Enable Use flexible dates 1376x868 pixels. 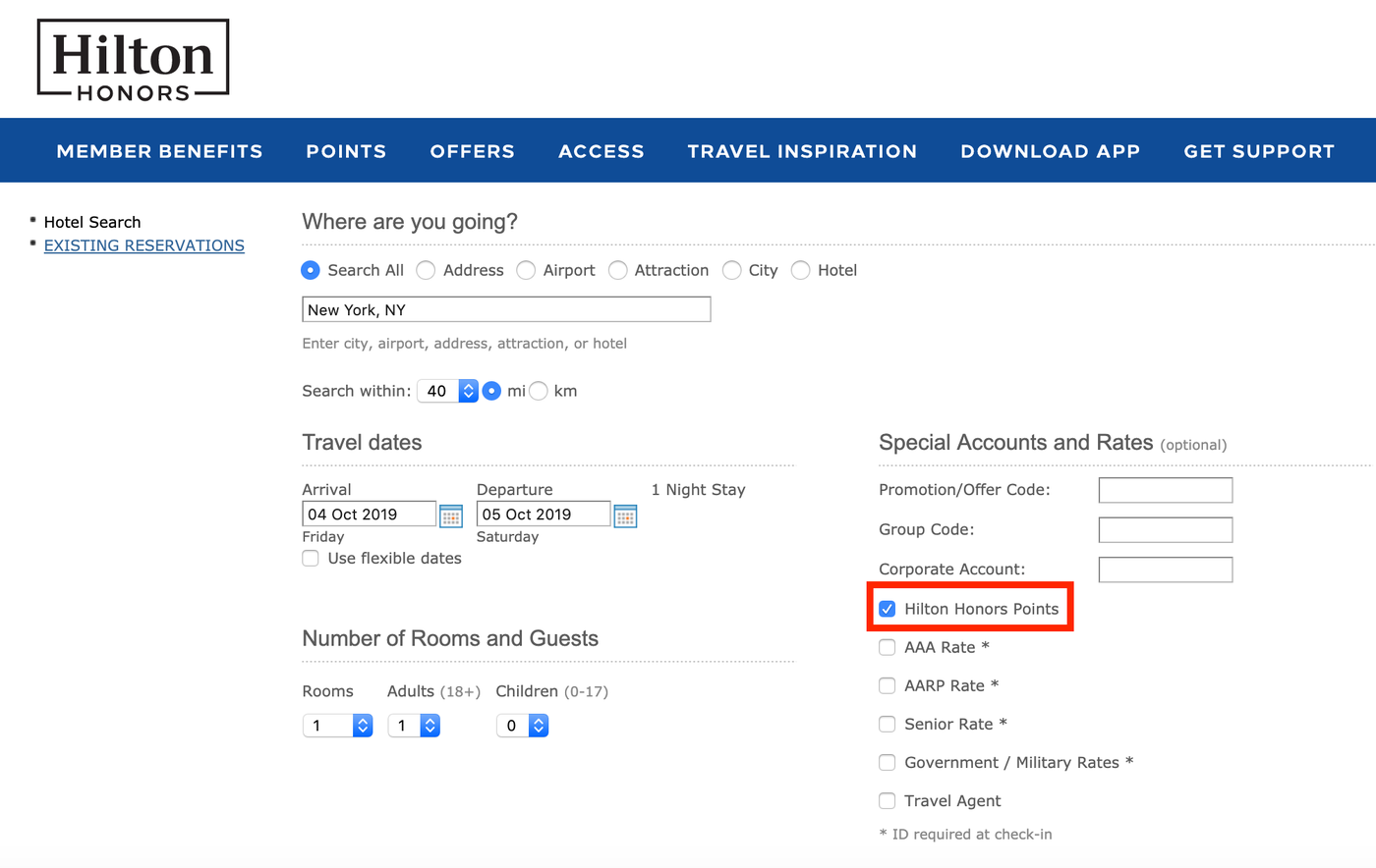click(311, 558)
